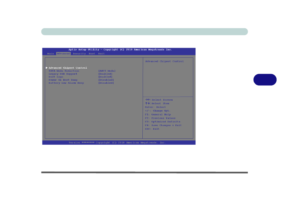The image size is (289, 203).
Task: Click the ESC: Exit entry
Action: tap(152, 129)
